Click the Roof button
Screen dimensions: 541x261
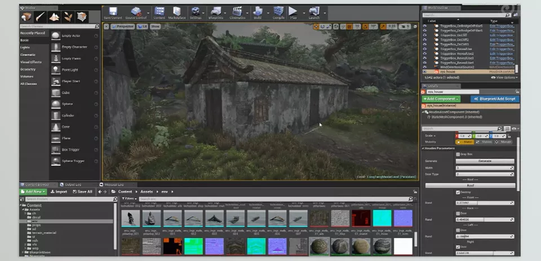pyautogui.click(x=470, y=185)
